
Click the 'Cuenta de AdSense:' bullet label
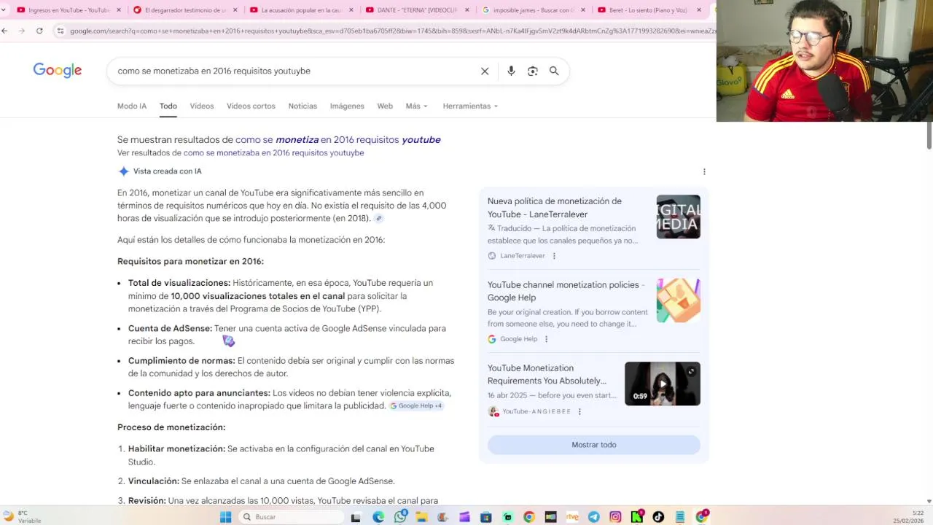(170, 328)
